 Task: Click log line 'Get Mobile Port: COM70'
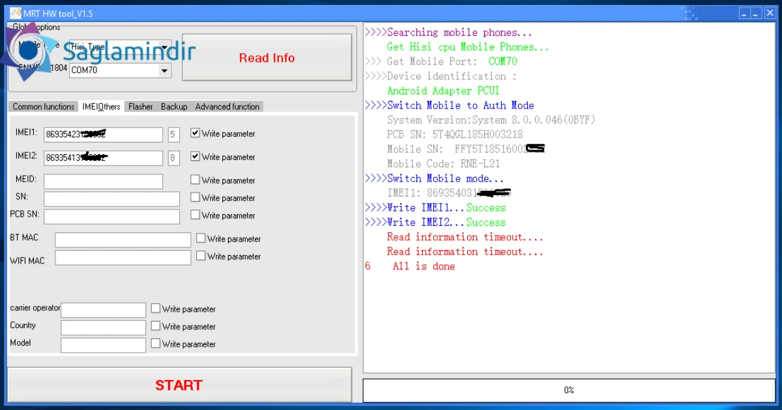point(441,61)
